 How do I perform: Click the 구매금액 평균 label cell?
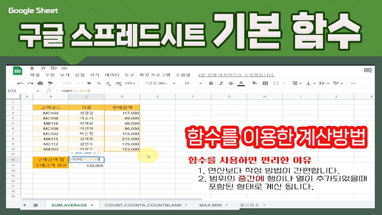pos(51,165)
